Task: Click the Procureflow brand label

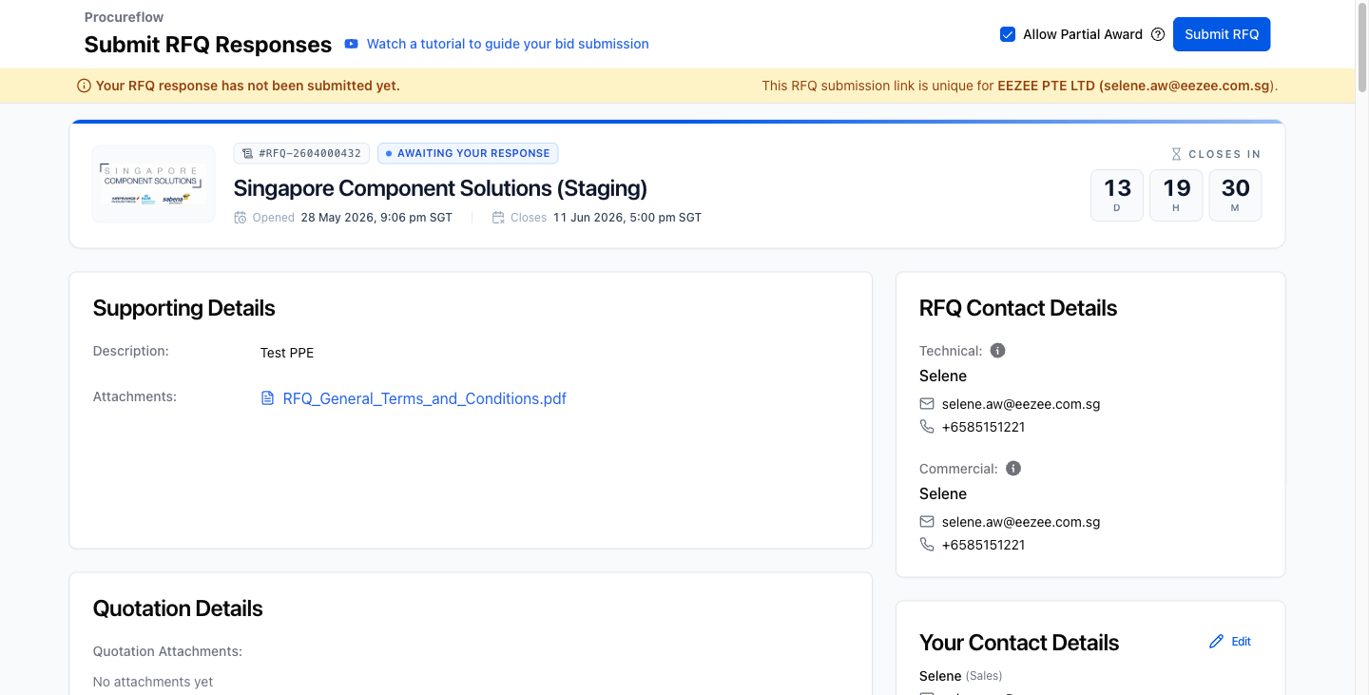Action: pyautogui.click(x=124, y=17)
